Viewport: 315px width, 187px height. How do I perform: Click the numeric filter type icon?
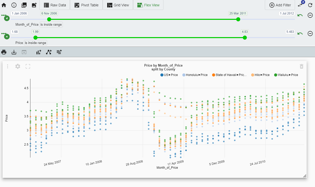(x=7, y=37)
